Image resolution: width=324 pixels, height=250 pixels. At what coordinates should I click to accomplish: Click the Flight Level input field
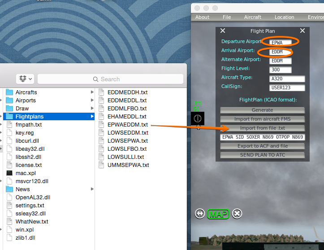281,70
